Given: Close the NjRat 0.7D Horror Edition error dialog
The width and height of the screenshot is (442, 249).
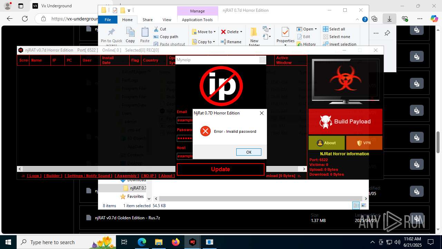Looking at the screenshot, I should click(x=261, y=113).
